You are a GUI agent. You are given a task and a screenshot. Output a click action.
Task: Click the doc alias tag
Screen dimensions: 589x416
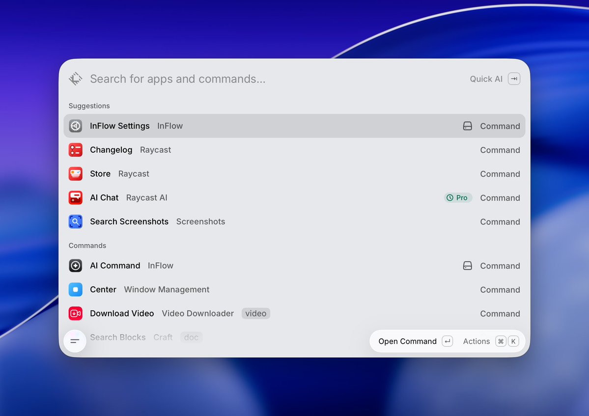coord(191,337)
